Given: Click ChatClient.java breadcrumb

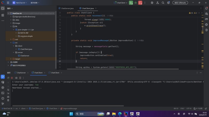Looking at the screenshot, I should [x=36, y=108].
